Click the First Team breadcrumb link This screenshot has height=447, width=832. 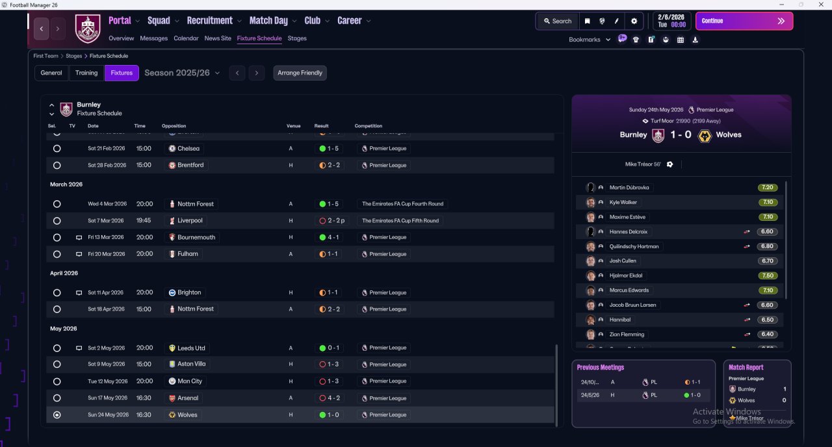(46, 56)
